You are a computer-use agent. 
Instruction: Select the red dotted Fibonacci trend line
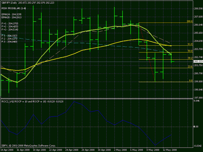coord(147,52)
